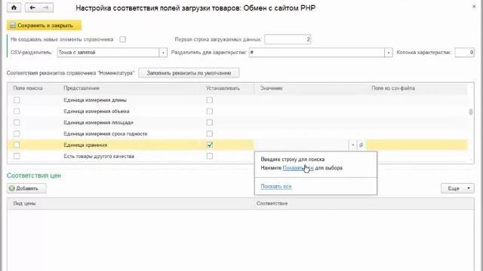The width and height of the screenshot is (483, 271).
Task: Toggle Поле поиска for Единица измерения объема
Action: 17,111
